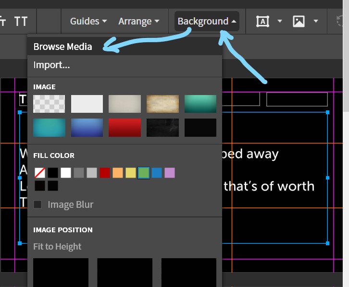This screenshot has width=349, height=287.
Task: Select the teal green gradient background image
Action: point(200,104)
